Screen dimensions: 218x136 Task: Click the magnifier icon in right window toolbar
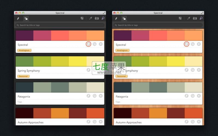(201, 18)
